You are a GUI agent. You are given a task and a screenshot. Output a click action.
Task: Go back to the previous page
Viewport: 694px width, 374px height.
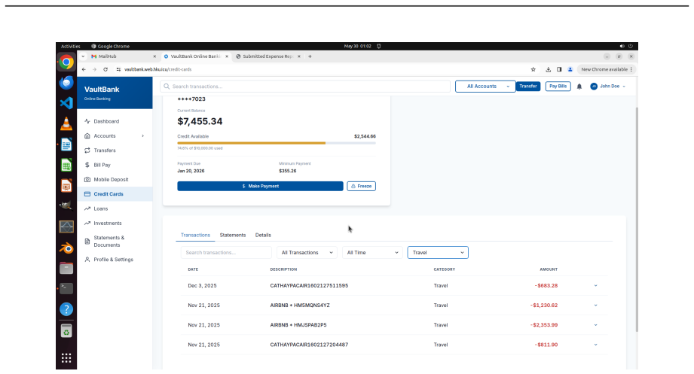[x=84, y=69]
